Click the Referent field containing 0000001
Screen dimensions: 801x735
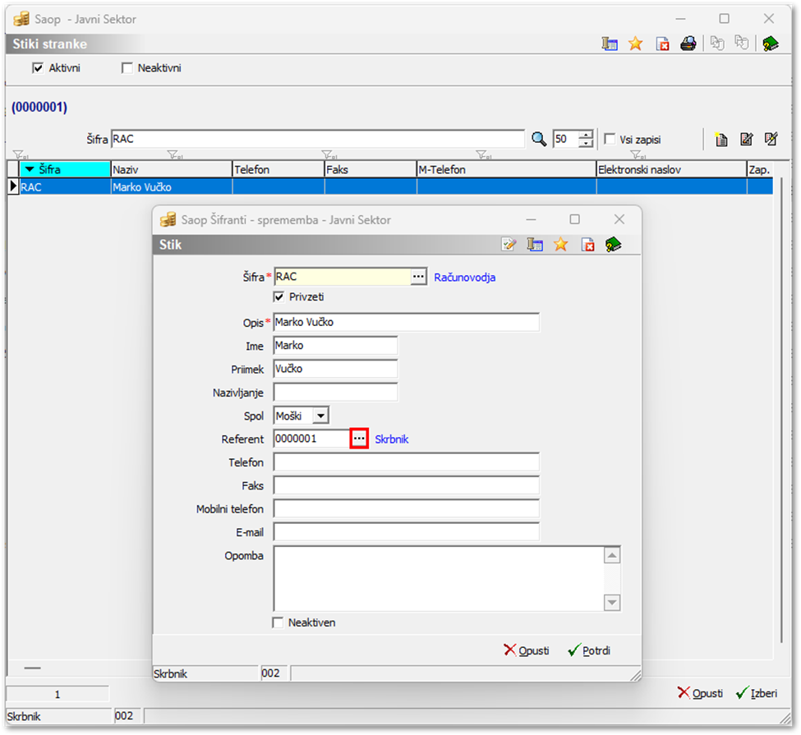pyautogui.click(x=311, y=439)
